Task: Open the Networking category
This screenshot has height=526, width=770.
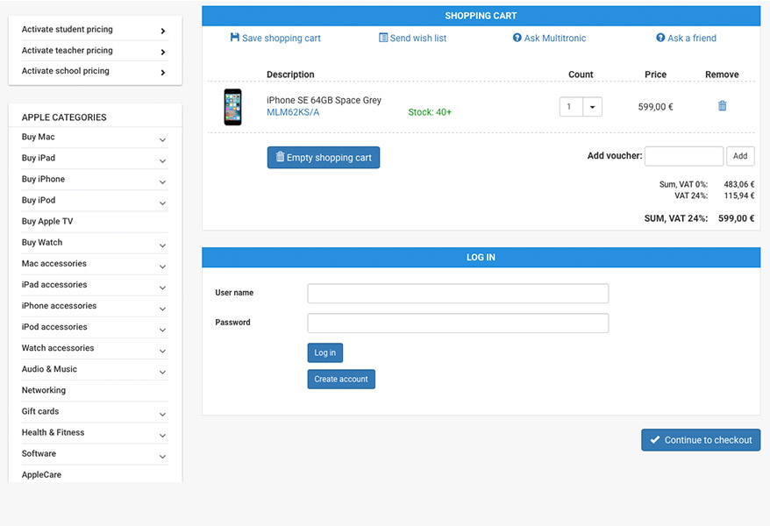Action: (x=44, y=390)
